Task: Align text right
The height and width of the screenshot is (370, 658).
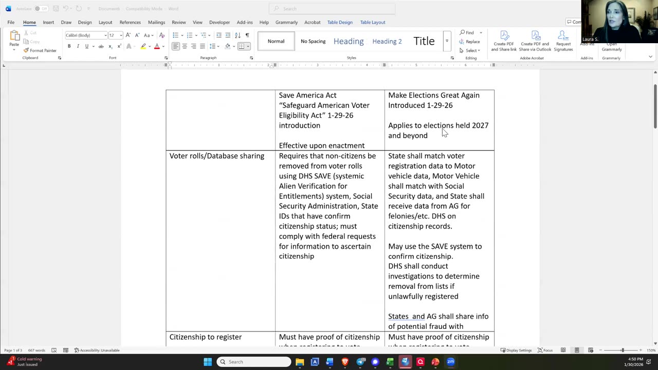Action: pos(193,46)
